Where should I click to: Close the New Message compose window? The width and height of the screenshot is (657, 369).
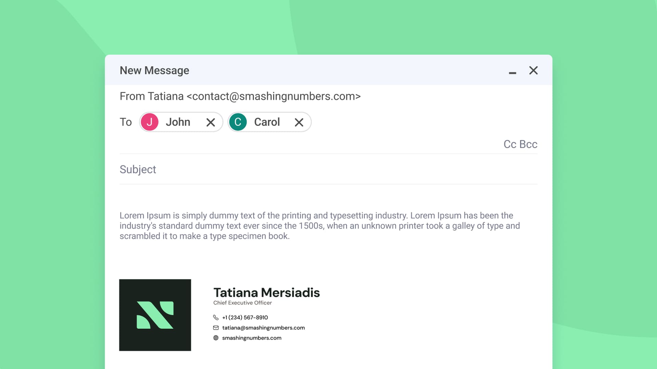533,70
